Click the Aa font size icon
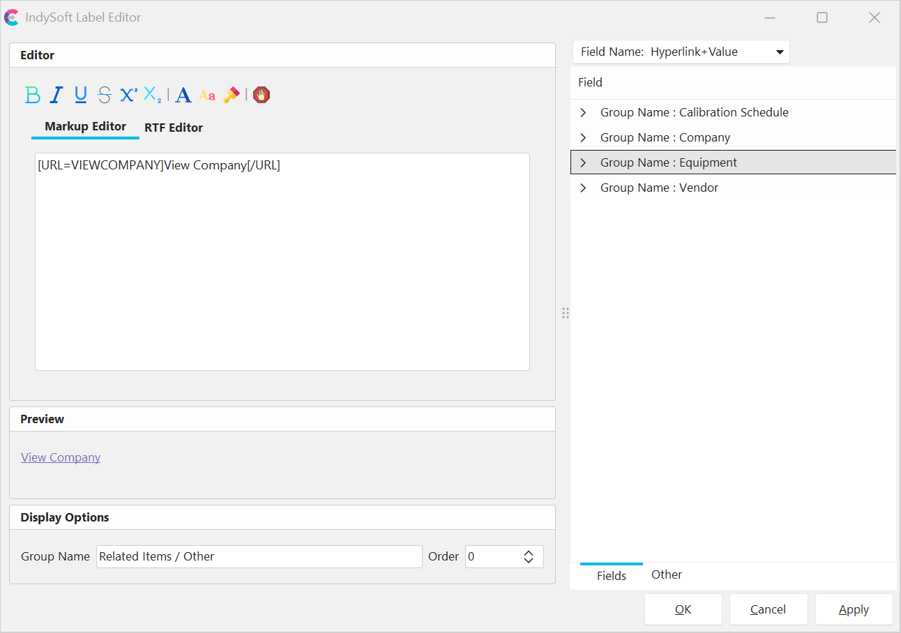This screenshot has width=901, height=633. pos(207,96)
